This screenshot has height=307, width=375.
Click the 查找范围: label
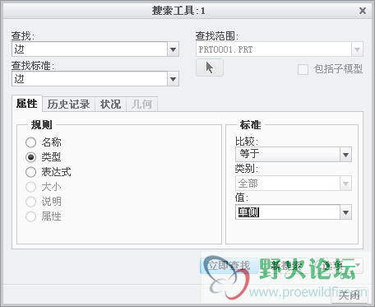click(x=217, y=36)
